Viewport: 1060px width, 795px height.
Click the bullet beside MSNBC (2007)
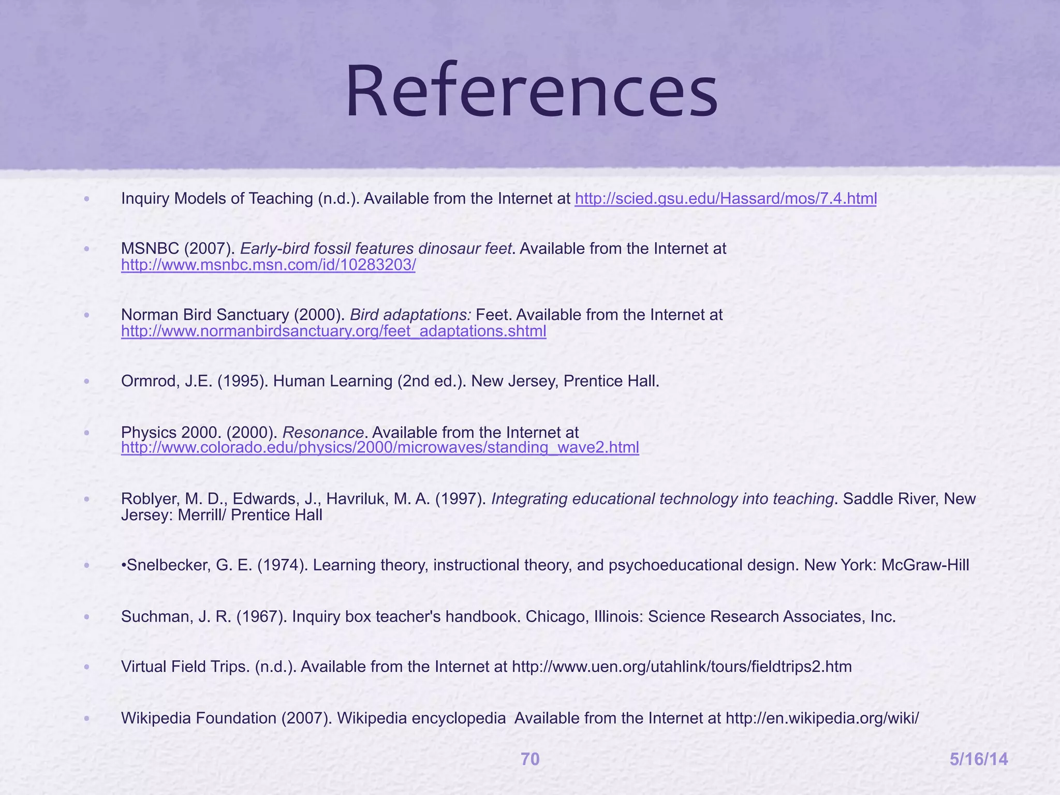pyautogui.click(x=86, y=249)
